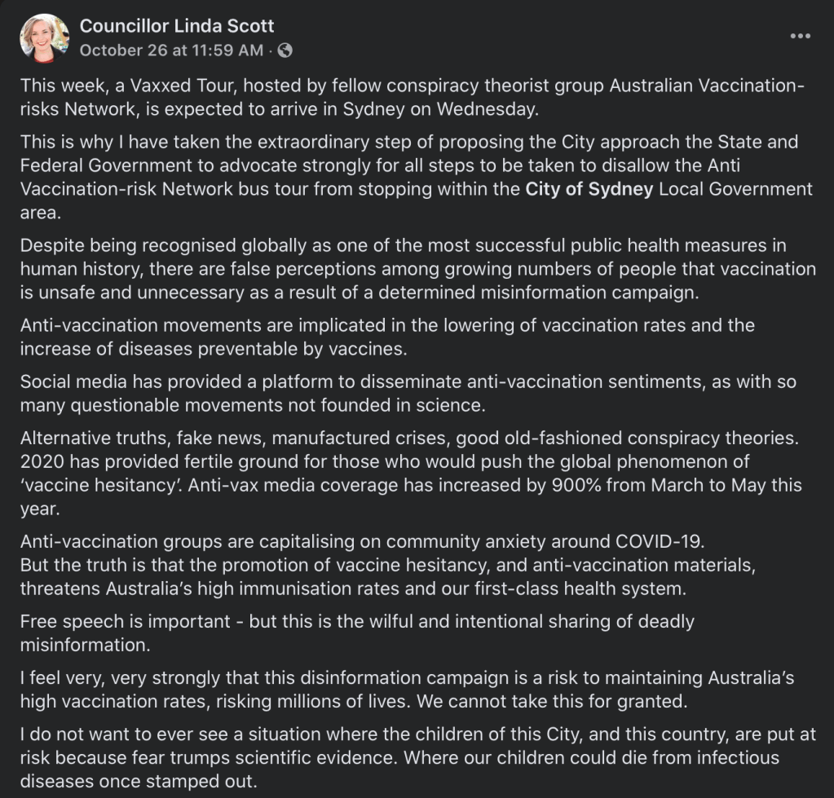
Task: Click the Councillor Linda Scott author name
Action: click(177, 25)
